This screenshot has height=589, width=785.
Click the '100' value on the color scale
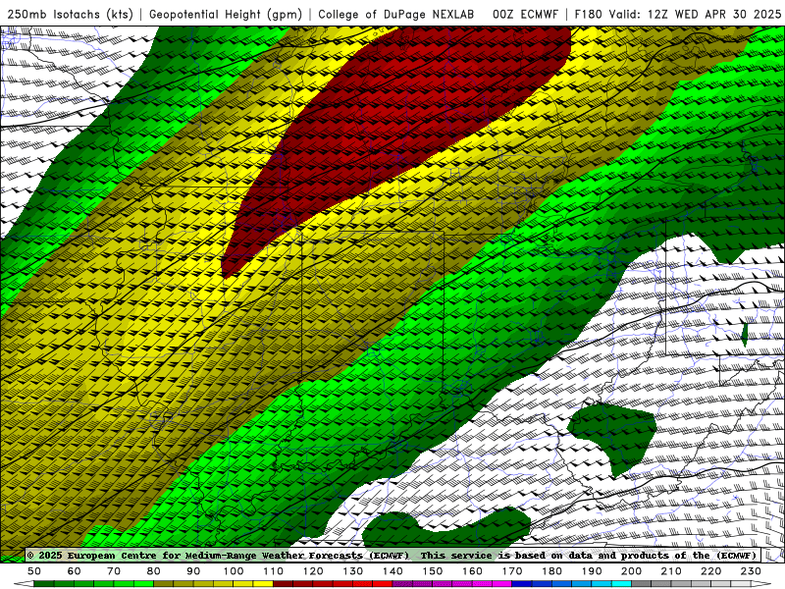(x=234, y=571)
